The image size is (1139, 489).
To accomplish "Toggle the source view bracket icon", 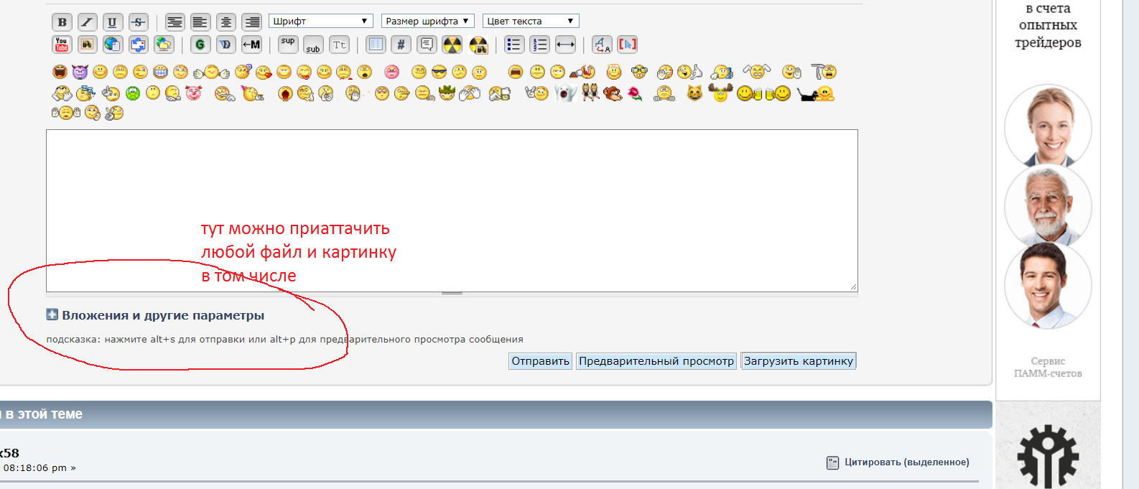I will (627, 45).
